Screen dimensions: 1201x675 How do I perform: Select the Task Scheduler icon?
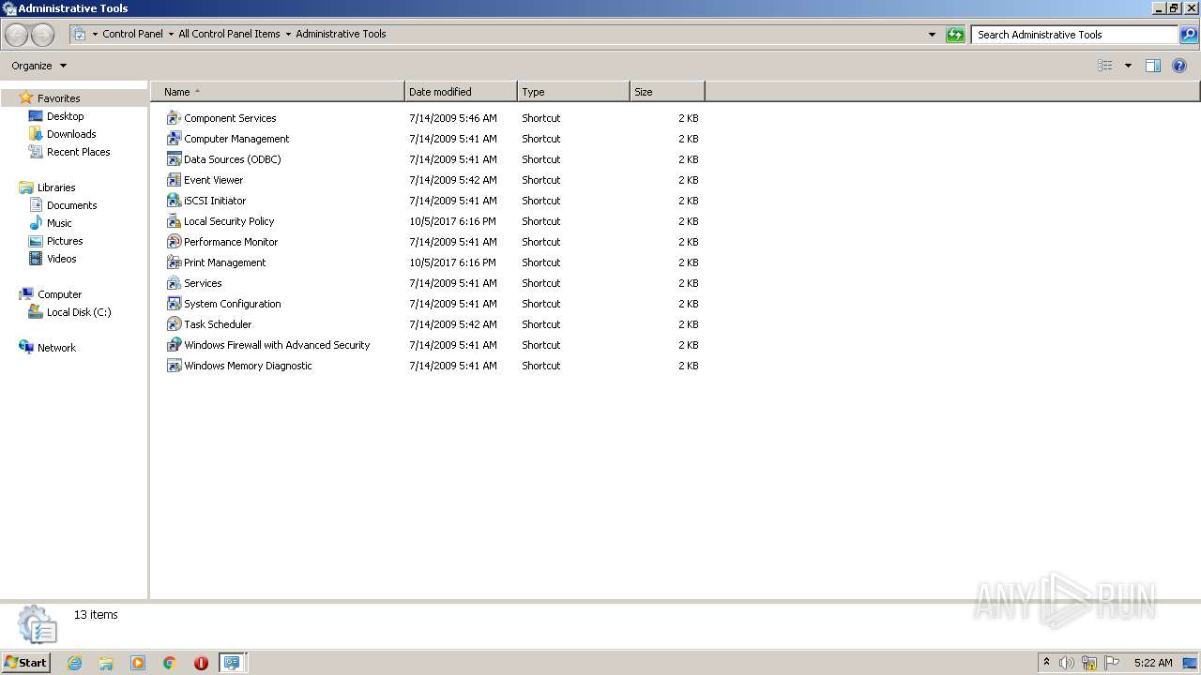(174, 324)
